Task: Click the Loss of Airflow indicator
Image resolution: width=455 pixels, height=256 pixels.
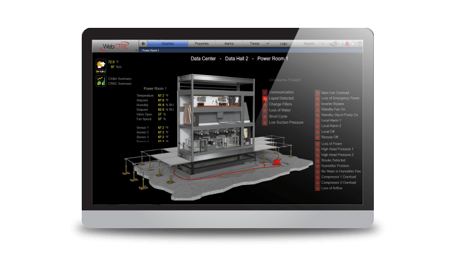Action: point(318,188)
